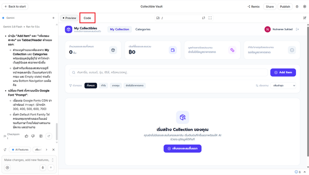Expand preview to fullscreen

point(210,18)
